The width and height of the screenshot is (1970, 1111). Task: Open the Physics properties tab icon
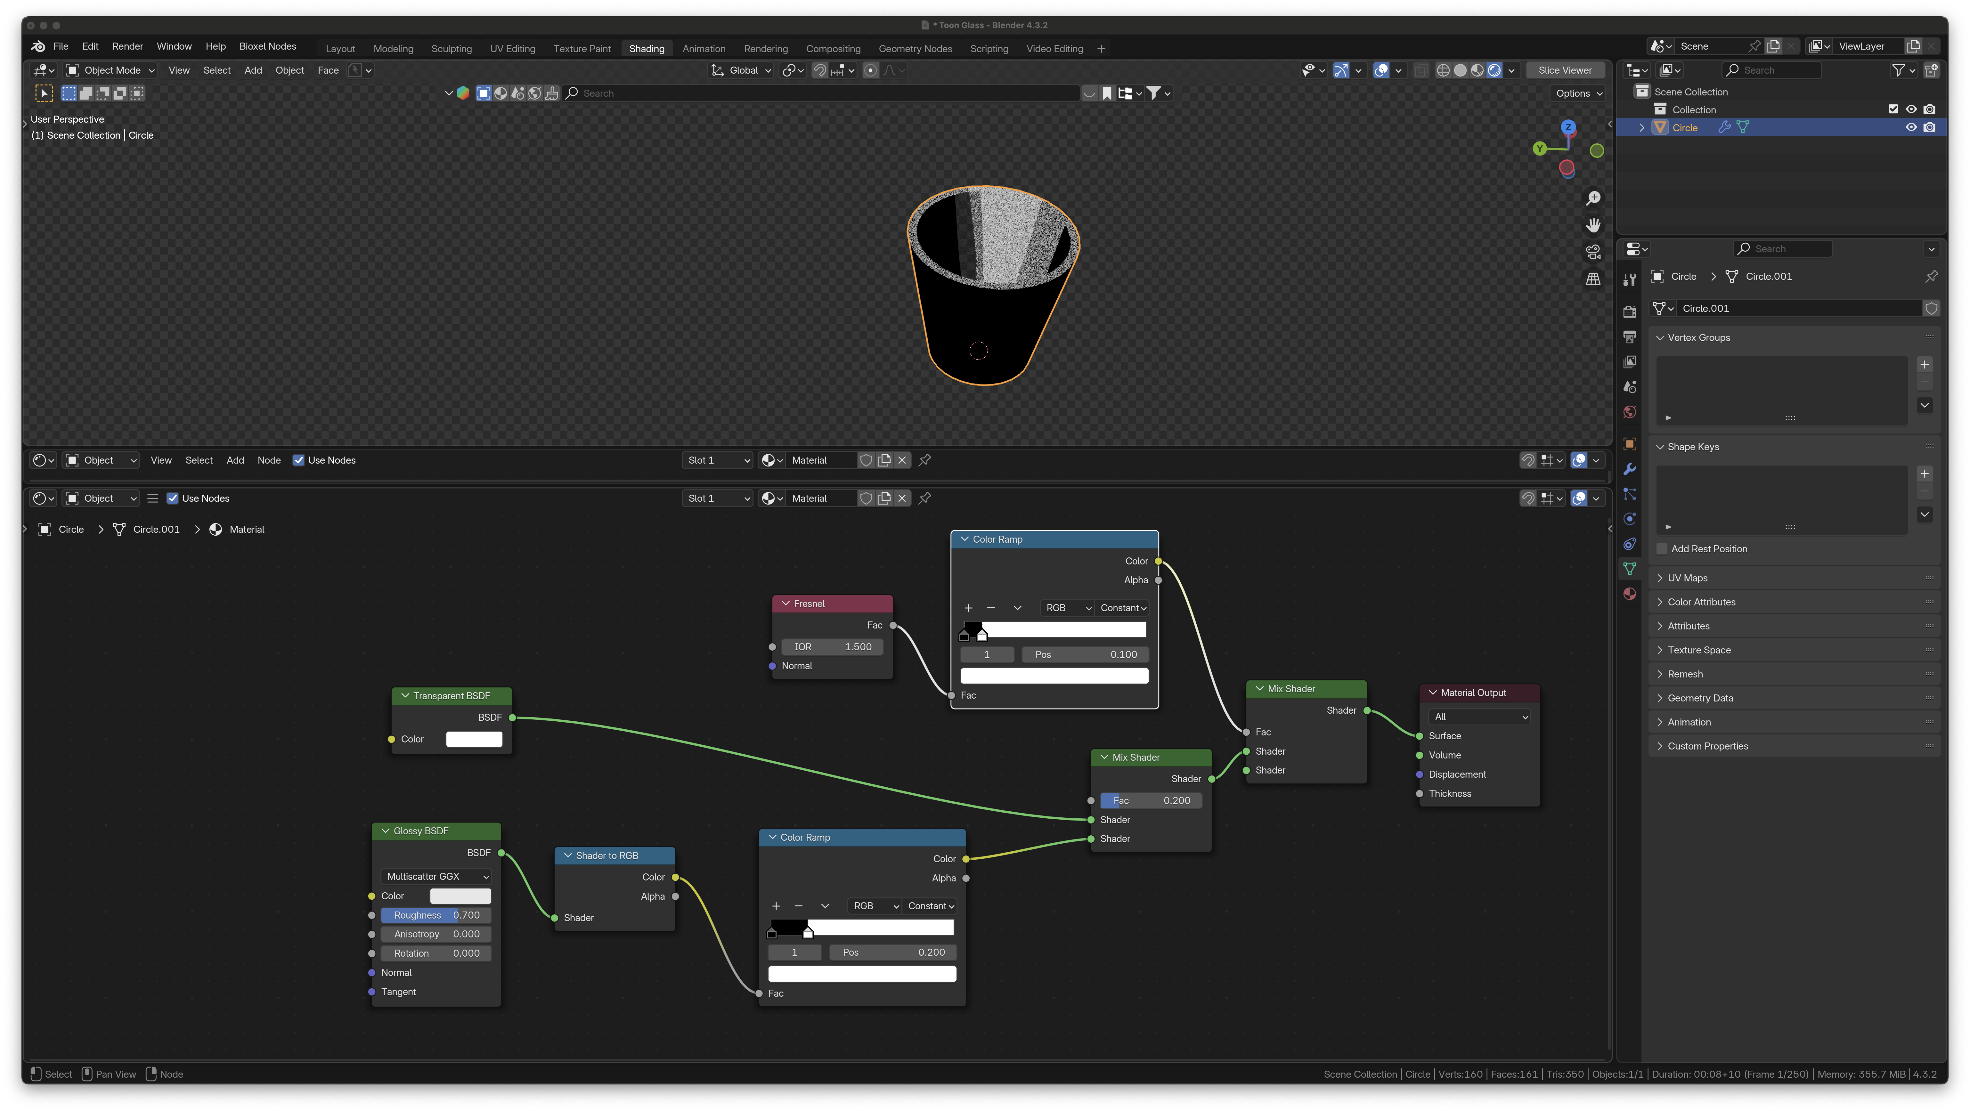1630,519
